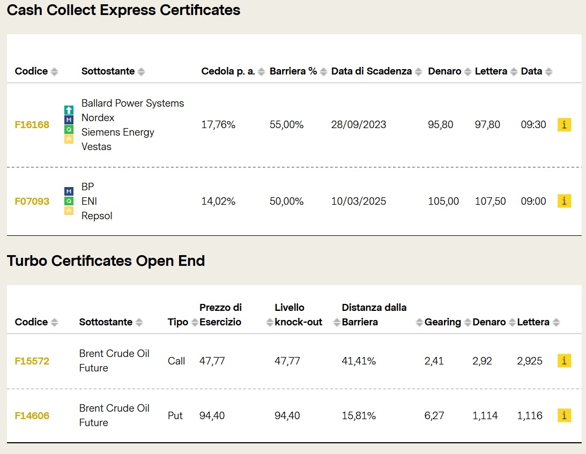Sort Turbo table by Gearing arrows
The width and height of the screenshot is (586, 454).
pos(468,322)
